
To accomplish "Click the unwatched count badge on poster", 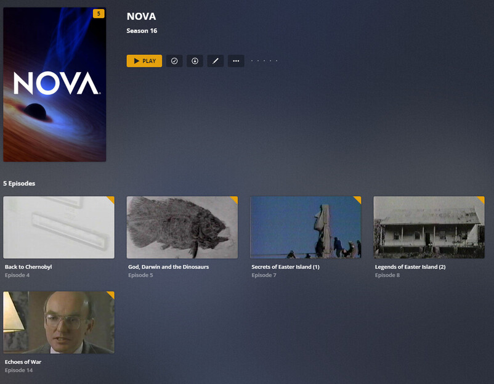I will point(99,14).
